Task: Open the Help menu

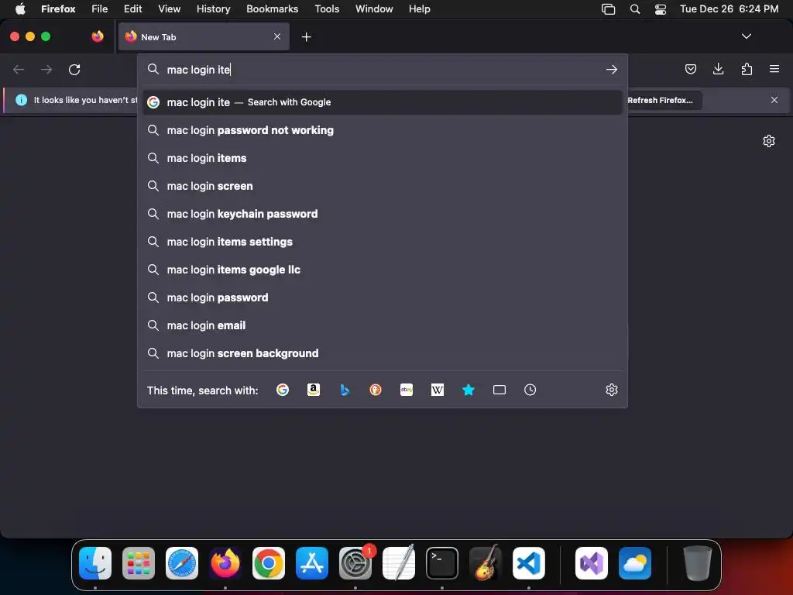Action: 419,9
